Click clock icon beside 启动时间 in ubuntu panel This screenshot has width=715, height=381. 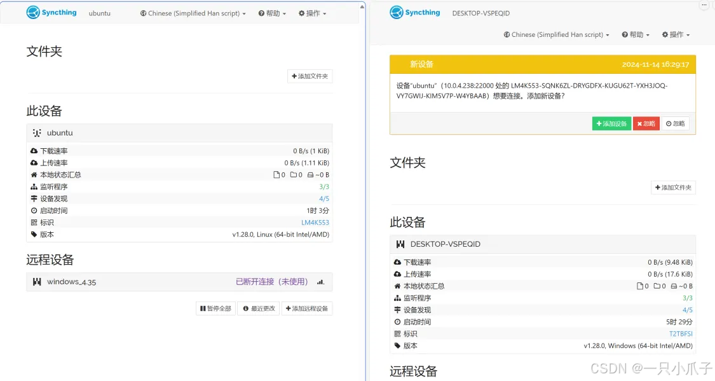(34, 211)
